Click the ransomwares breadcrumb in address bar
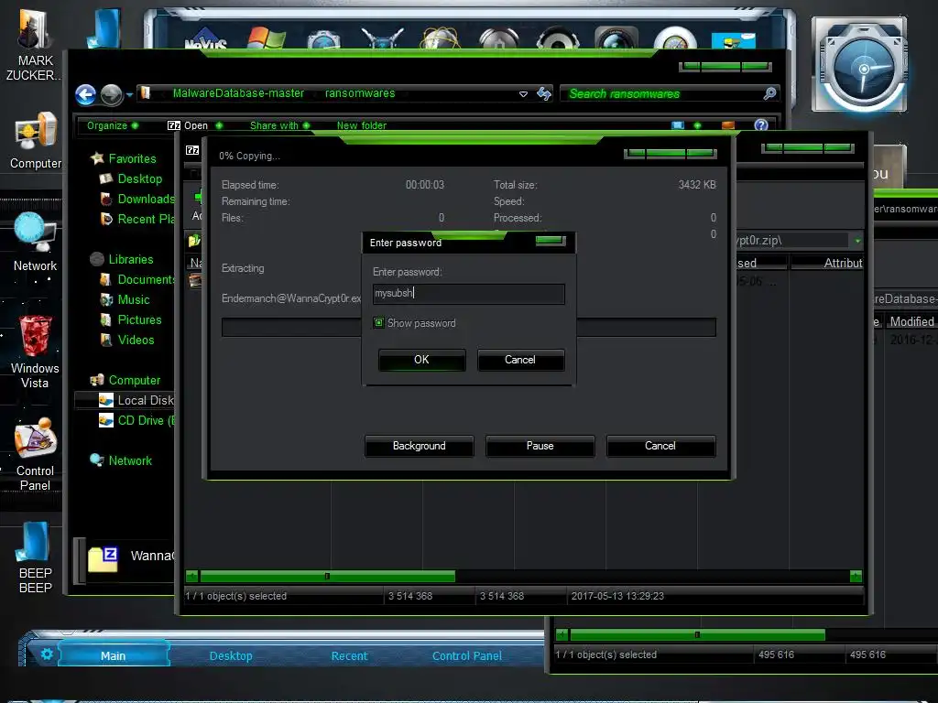Screen dimensions: 938x703 point(359,93)
